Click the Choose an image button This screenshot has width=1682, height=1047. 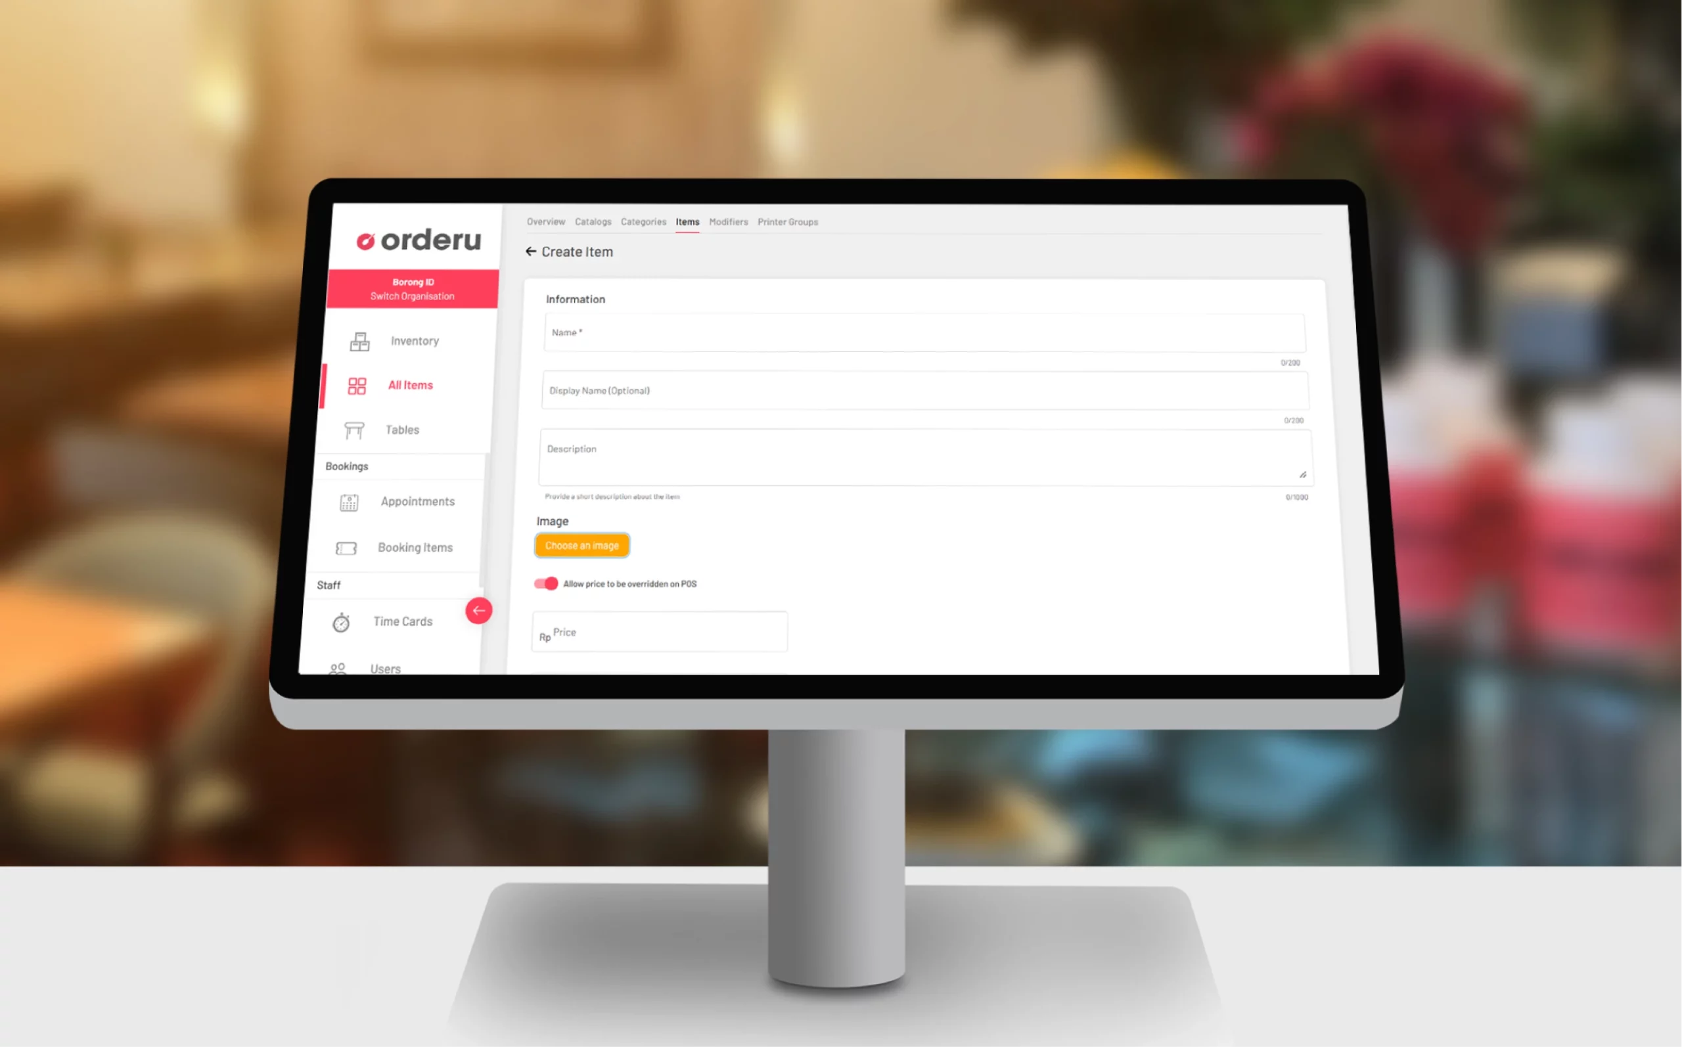click(583, 545)
